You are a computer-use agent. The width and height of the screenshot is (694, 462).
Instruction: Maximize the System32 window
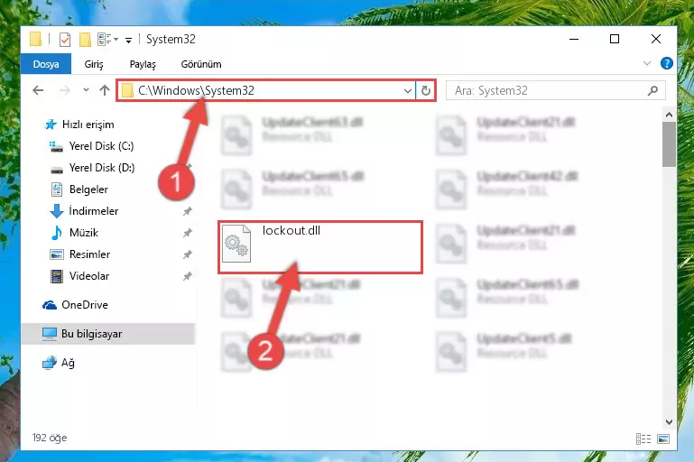[615, 39]
